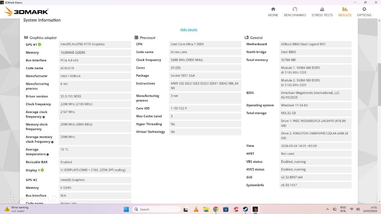Select the PCIe 4.0 x16 bus value
The height and width of the screenshot is (214, 381).
[x=95, y=60]
